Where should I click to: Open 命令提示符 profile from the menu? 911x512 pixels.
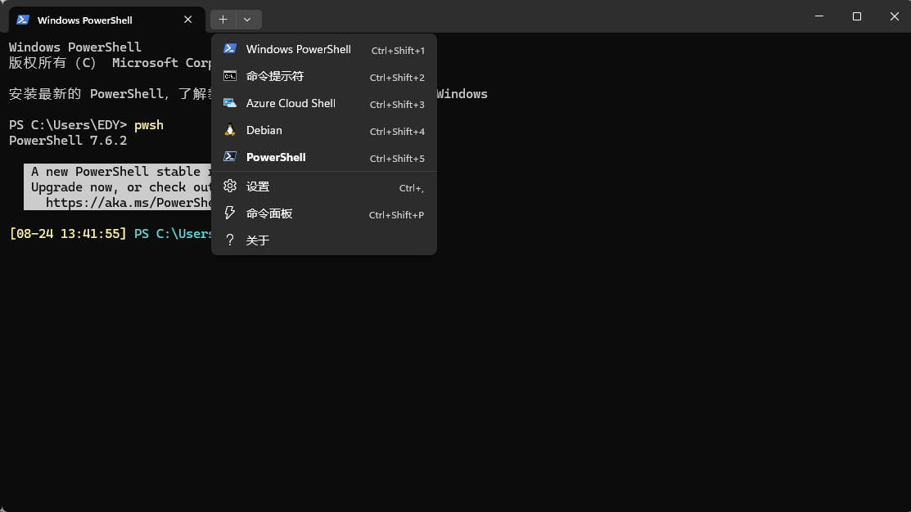[x=324, y=76]
